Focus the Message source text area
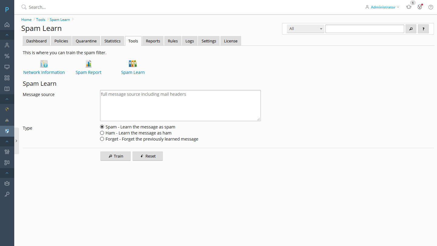This screenshot has width=437, height=246. point(180,105)
